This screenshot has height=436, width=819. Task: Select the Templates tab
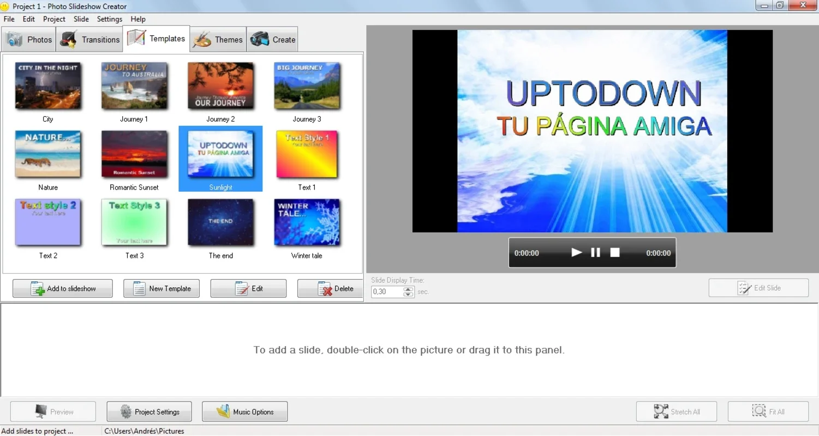pyautogui.click(x=156, y=38)
